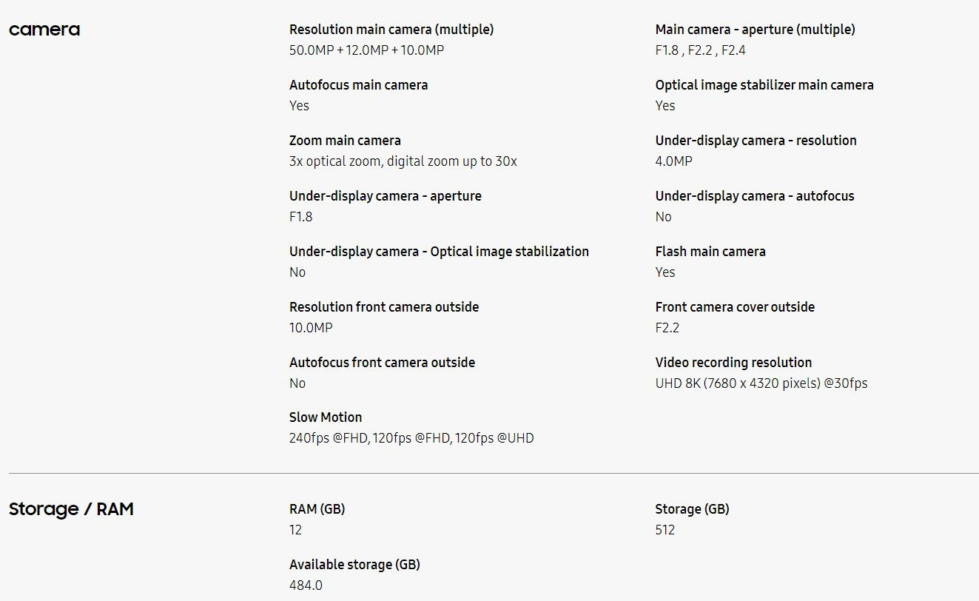The image size is (979, 601).
Task: Click the Autofocus main camera label
Action: click(x=358, y=85)
